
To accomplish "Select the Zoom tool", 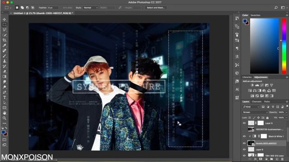I will click(5, 118).
